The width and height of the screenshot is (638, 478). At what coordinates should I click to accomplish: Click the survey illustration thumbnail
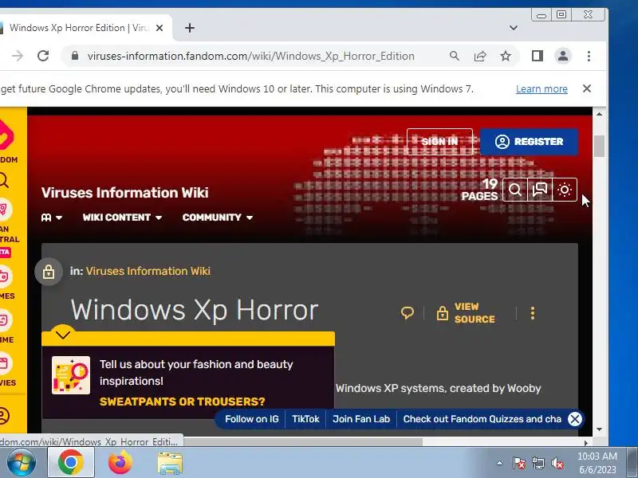point(71,375)
